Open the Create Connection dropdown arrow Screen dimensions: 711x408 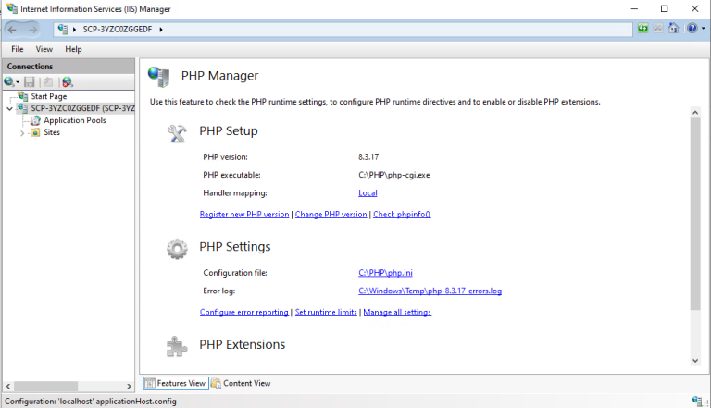pyautogui.click(x=18, y=82)
